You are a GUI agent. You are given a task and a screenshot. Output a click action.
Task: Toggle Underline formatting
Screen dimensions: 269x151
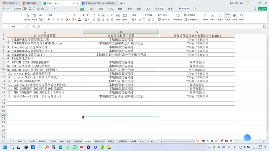tap(58, 20)
